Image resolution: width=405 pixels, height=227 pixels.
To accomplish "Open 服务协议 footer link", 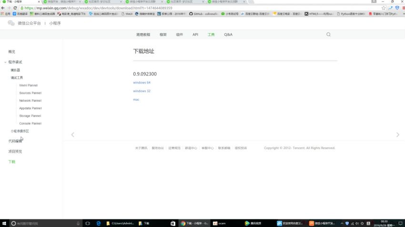I will point(158,148).
